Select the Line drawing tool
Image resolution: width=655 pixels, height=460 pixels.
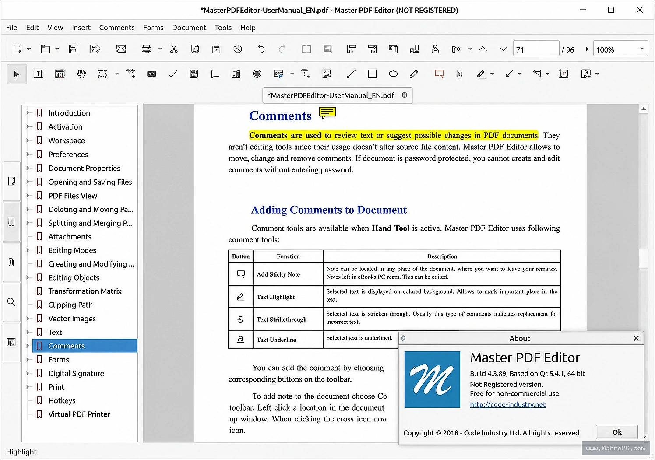point(351,74)
